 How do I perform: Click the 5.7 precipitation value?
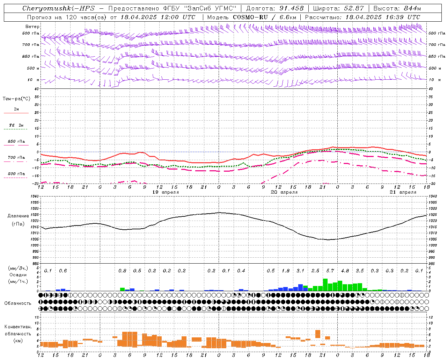click(x=330, y=271)
